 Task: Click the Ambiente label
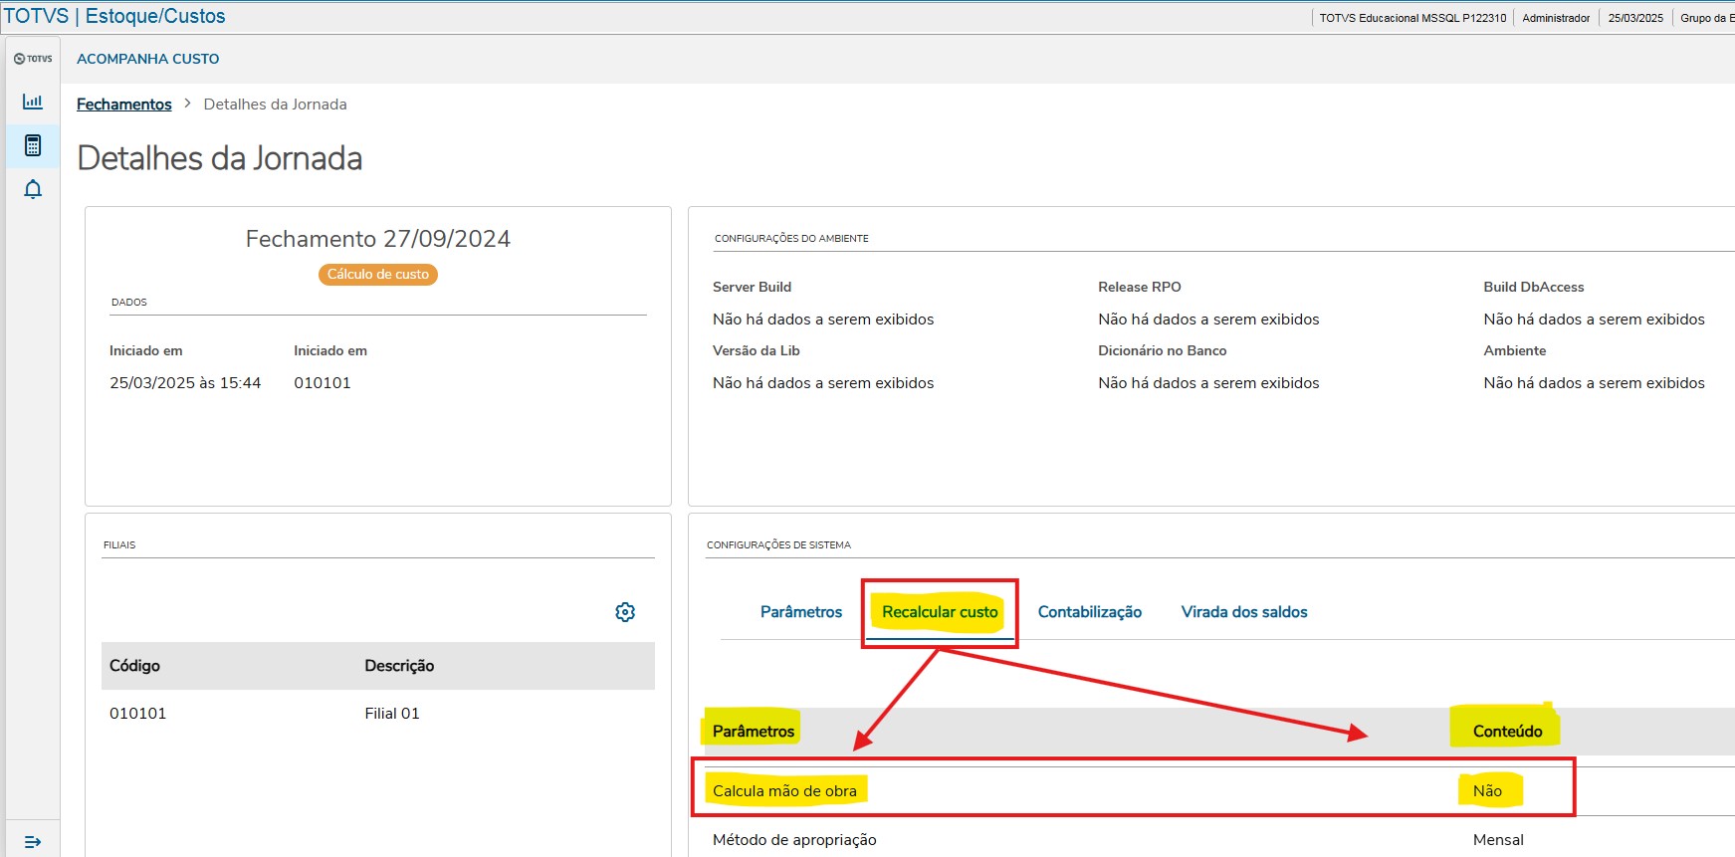click(x=1515, y=350)
